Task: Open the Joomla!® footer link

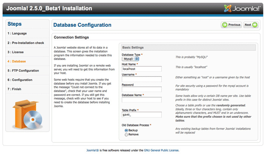Action: pos(92,150)
